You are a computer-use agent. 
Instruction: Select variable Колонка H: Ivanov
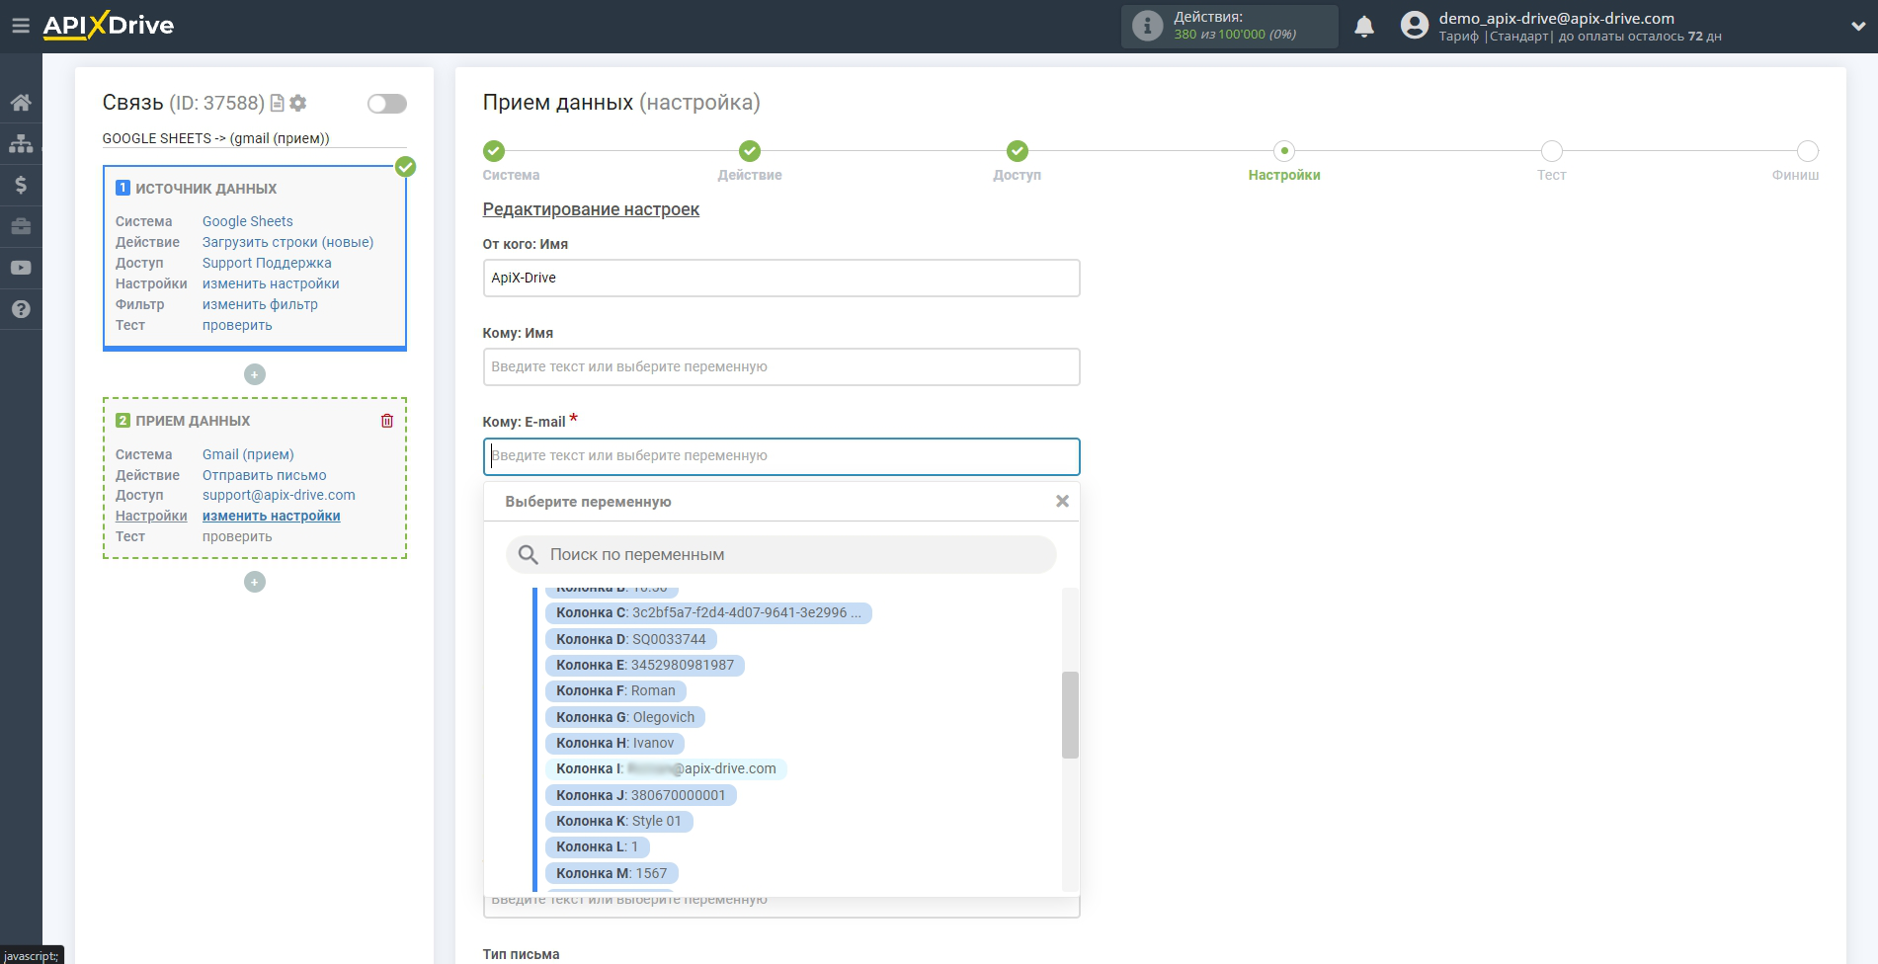[614, 743]
